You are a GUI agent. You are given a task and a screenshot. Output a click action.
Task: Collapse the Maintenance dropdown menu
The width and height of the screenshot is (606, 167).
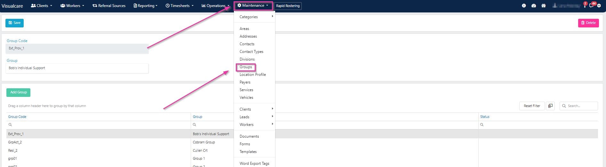tap(253, 5)
